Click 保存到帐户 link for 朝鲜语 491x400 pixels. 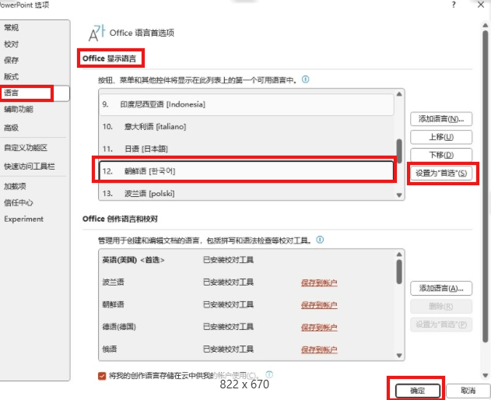coord(319,305)
